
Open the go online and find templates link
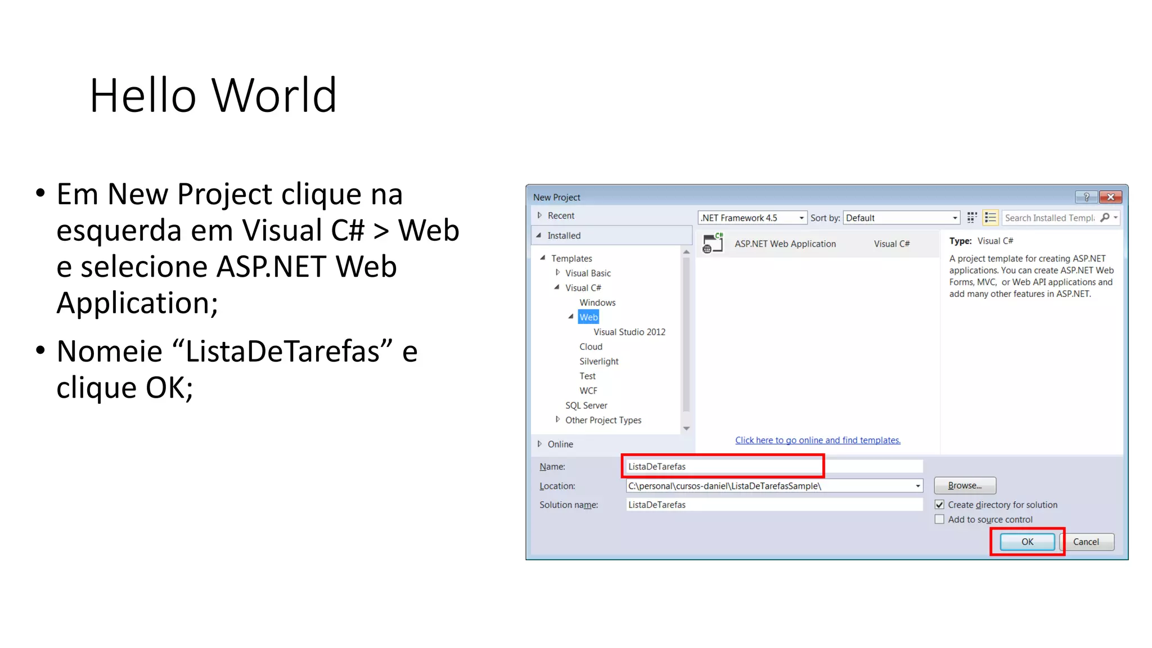point(817,440)
